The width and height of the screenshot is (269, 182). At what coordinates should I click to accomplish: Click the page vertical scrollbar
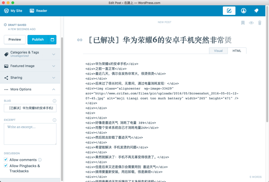pyautogui.click(x=267, y=65)
